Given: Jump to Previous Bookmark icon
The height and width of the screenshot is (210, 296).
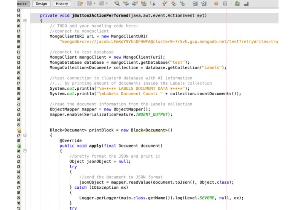Looking at the screenshot, I should (165, 3).
